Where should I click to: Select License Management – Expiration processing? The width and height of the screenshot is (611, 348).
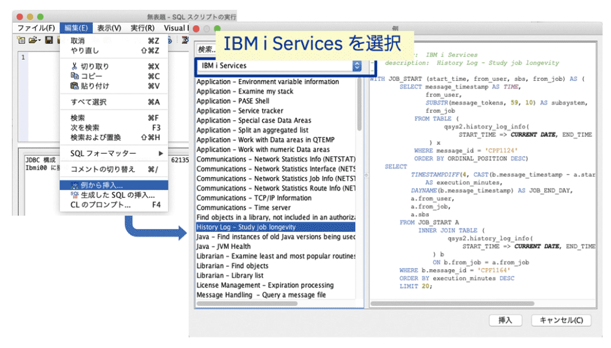point(276,285)
